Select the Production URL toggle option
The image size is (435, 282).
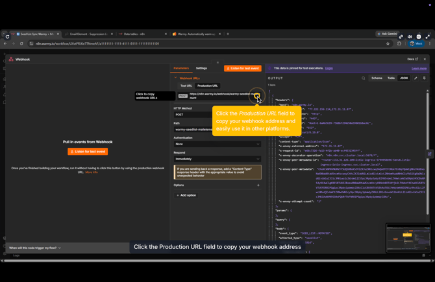[x=208, y=86]
